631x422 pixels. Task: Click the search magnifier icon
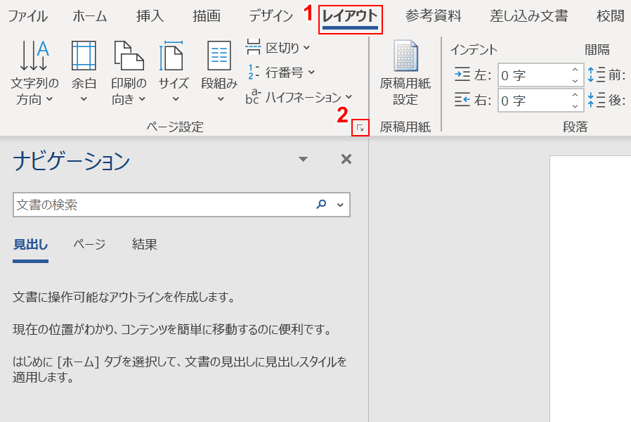coord(321,204)
